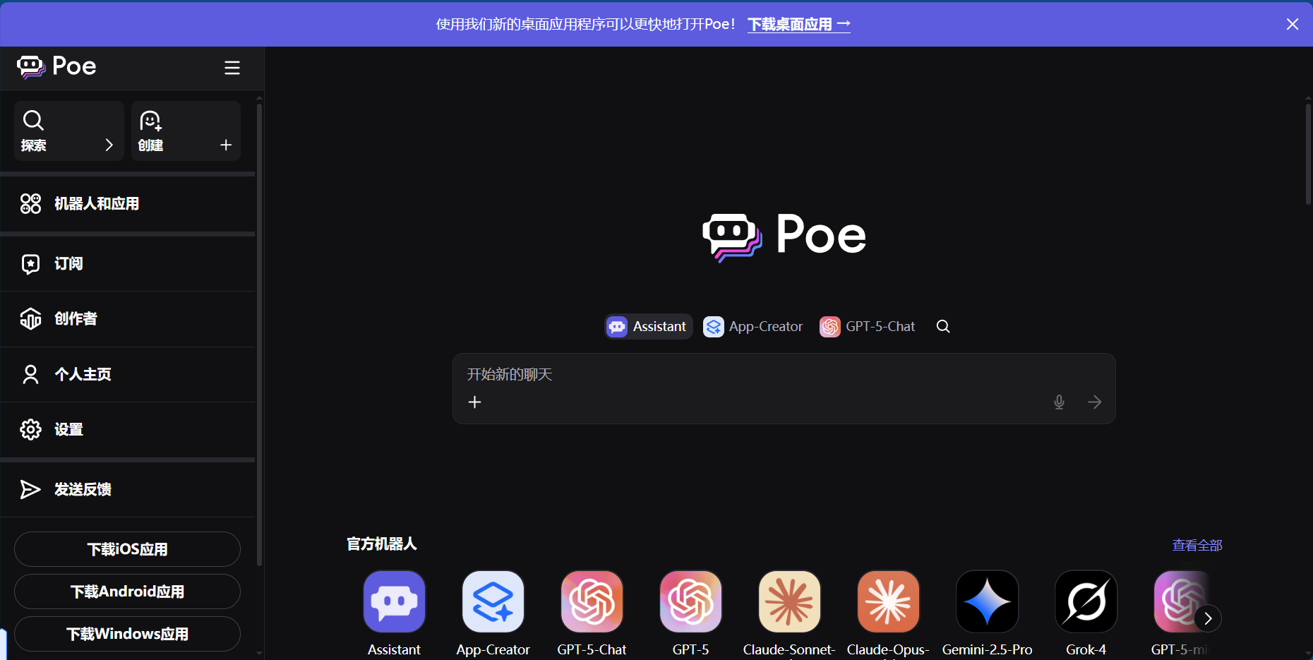Click the 创建 bot creation icon
Image resolution: width=1313 pixels, height=660 pixels.
pyautogui.click(x=150, y=121)
